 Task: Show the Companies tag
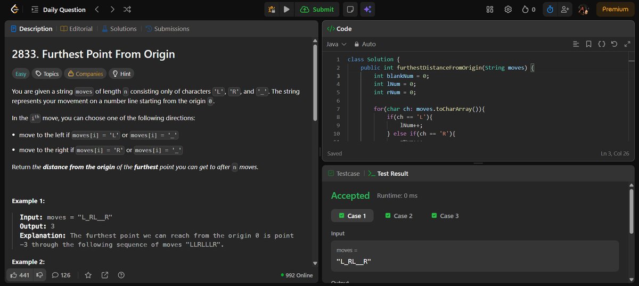pos(85,74)
